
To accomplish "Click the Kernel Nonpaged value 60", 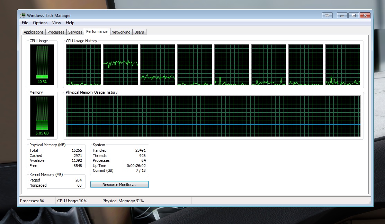I will 79,185.
